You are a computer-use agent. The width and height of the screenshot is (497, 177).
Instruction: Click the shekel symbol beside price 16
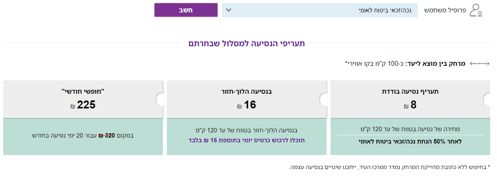(x=239, y=106)
